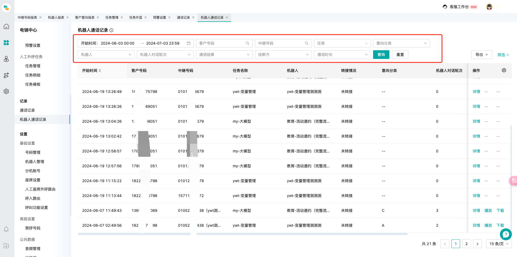Click the search icon in 客户号码 field
Screen dimensions: 517x257
pos(248,43)
